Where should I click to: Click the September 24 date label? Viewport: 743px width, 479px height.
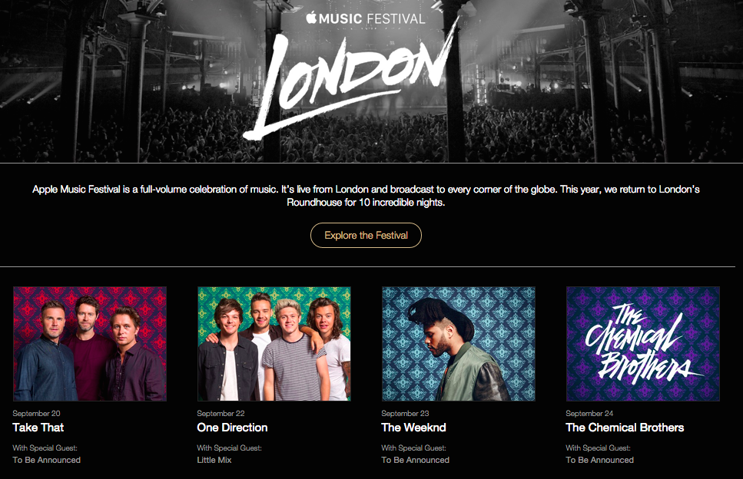point(589,413)
